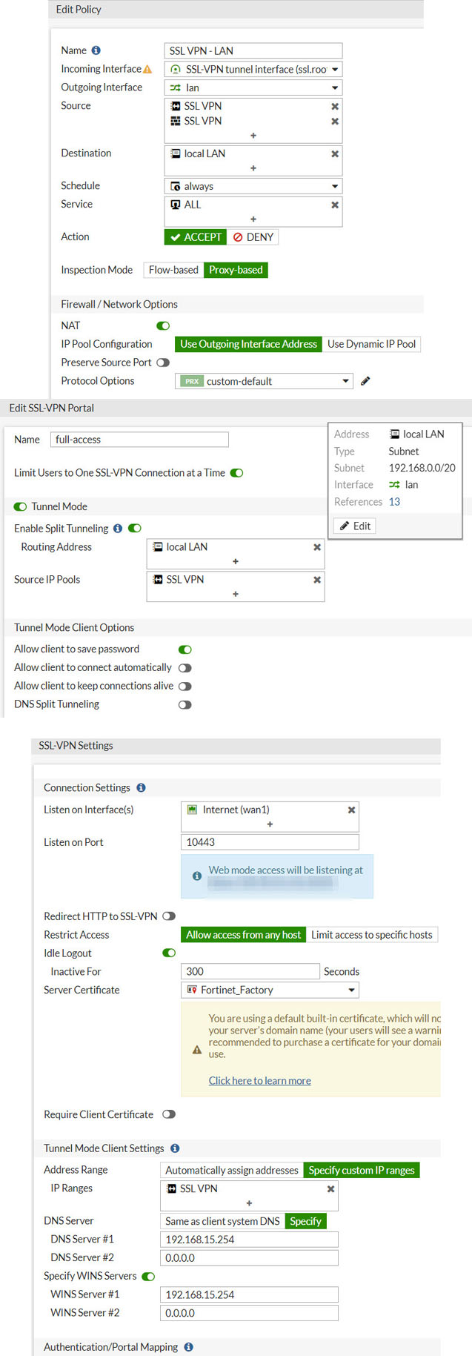This screenshot has height=1356, width=472.
Task: Remove Internet (wan1) from Listen on Interface(s)
Action: click(x=351, y=810)
